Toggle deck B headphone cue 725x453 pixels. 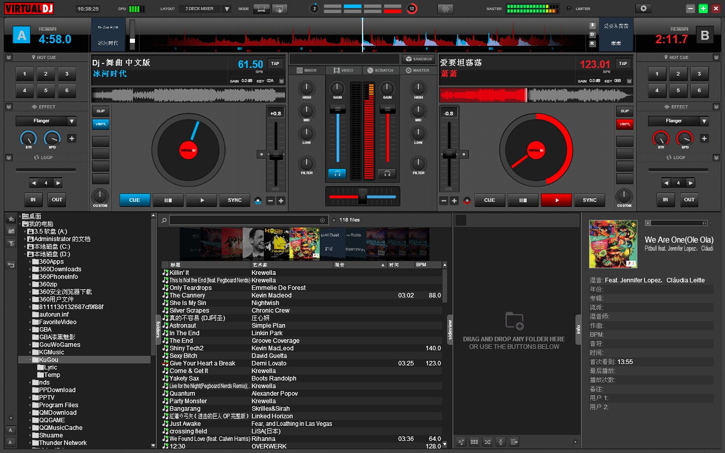(387, 174)
